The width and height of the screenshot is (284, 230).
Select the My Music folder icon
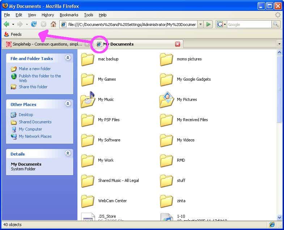pyautogui.click(x=88, y=99)
